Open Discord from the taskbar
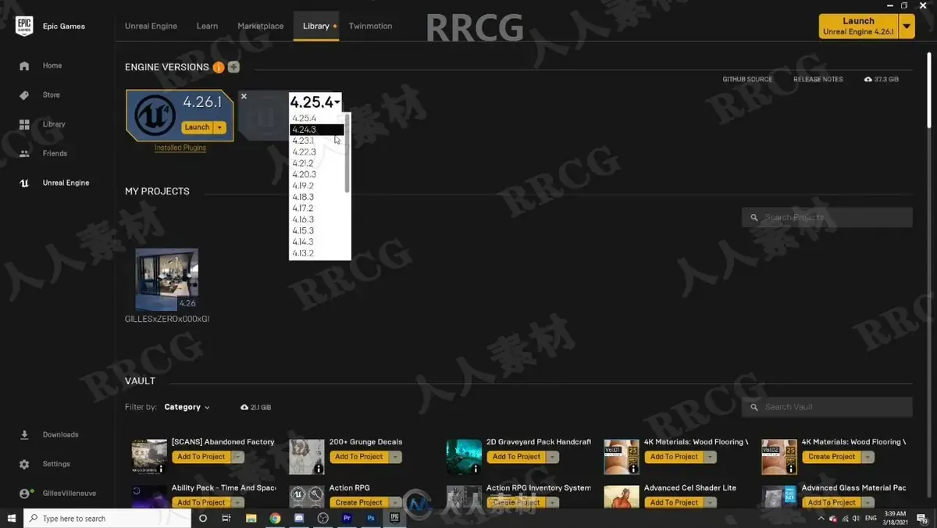Viewport: 937px width, 528px height. pyautogui.click(x=299, y=518)
